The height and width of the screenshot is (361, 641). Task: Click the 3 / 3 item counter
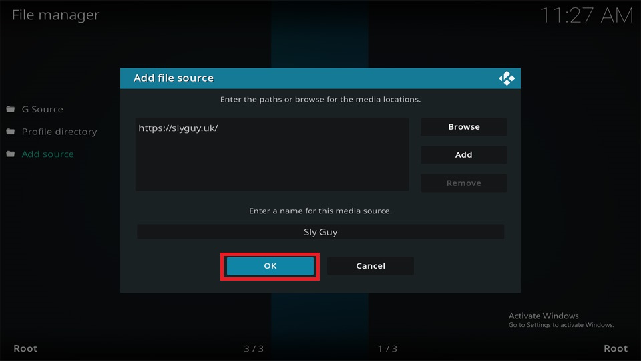tap(254, 349)
